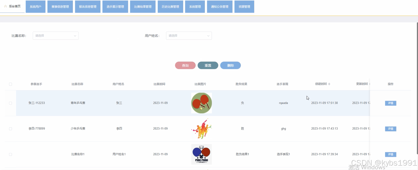The image size is (418, 170).
Task: Click the ping pong paddles image for 张三
Action: [202, 103]
